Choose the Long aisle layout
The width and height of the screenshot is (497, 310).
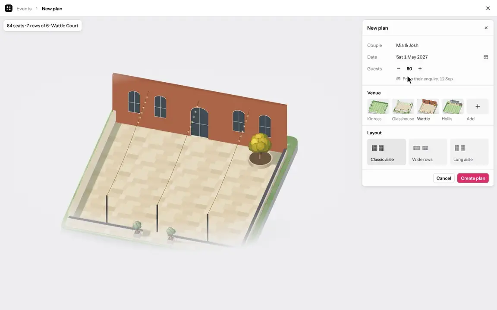pos(469,152)
